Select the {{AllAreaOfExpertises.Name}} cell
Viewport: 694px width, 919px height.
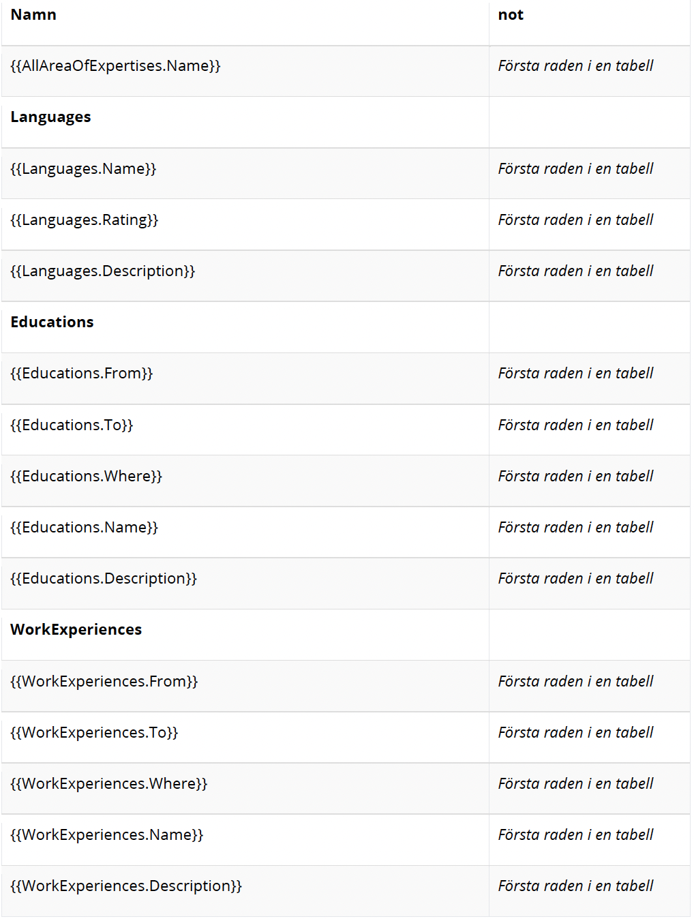pyautogui.click(x=115, y=66)
